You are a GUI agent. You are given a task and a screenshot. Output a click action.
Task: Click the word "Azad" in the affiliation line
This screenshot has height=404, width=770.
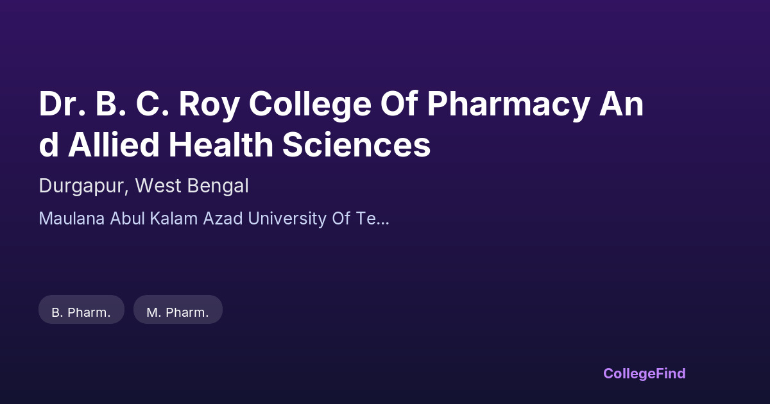[223, 219]
